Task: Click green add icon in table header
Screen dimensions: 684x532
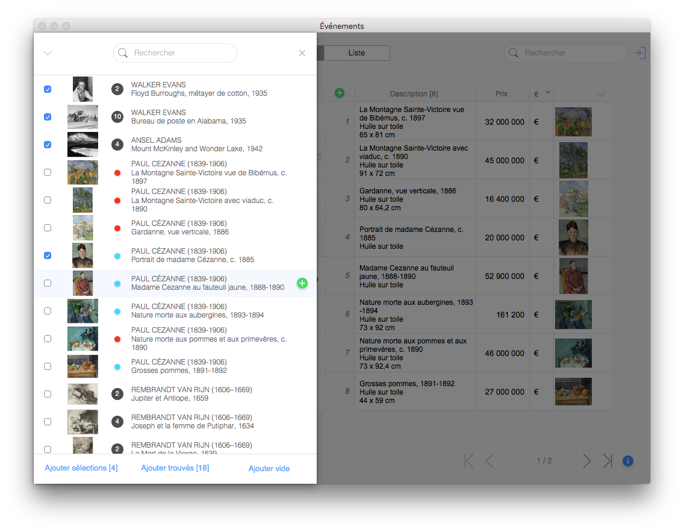Action: click(x=340, y=93)
